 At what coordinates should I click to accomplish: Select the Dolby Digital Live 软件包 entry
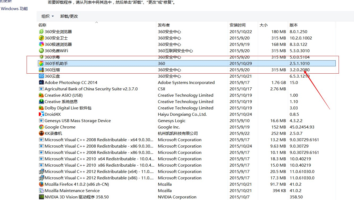[68, 108]
